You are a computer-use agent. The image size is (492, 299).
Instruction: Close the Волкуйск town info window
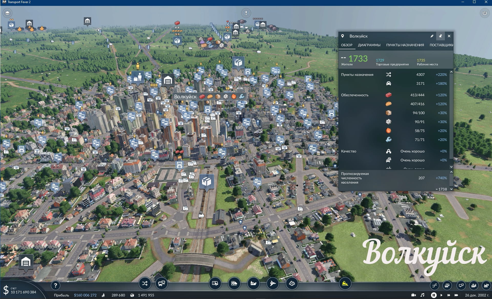click(449, 36)
